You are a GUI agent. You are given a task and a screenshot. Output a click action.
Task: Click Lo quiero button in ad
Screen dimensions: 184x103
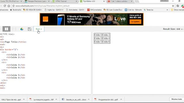135,22
